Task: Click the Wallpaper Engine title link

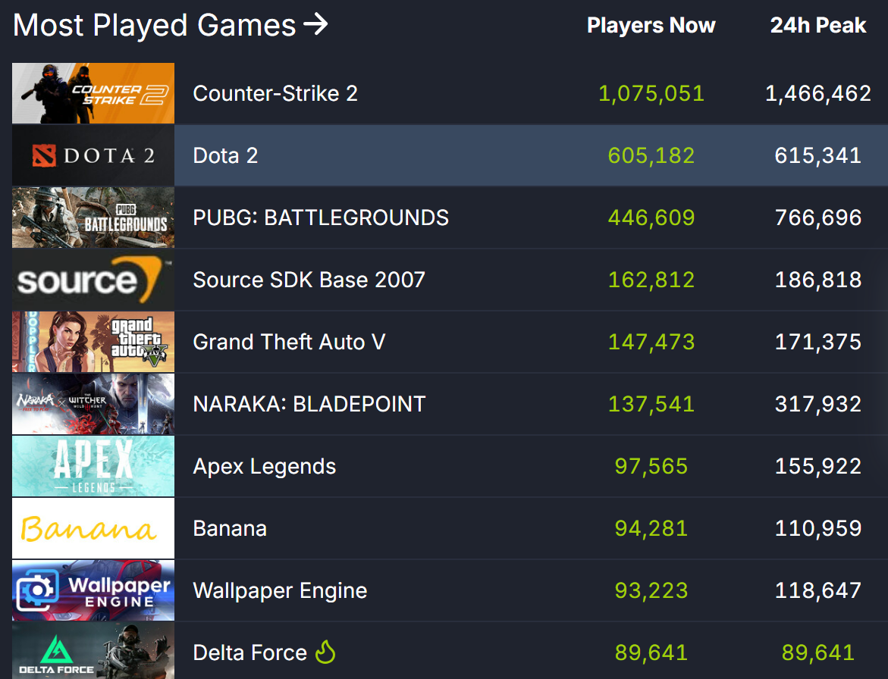Action: [x=280, y=590]
